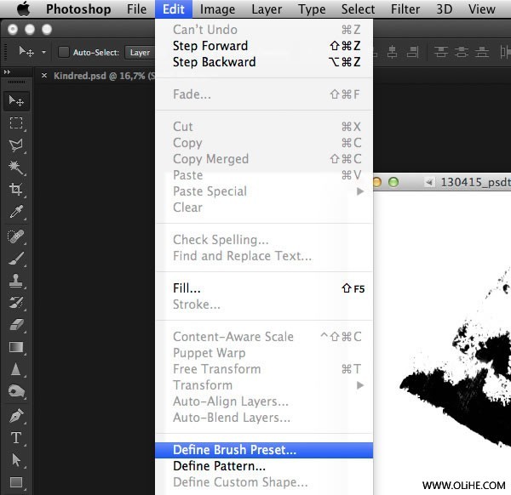Select the Magic Wand tool
511x495 pixels.
(16, 168)
